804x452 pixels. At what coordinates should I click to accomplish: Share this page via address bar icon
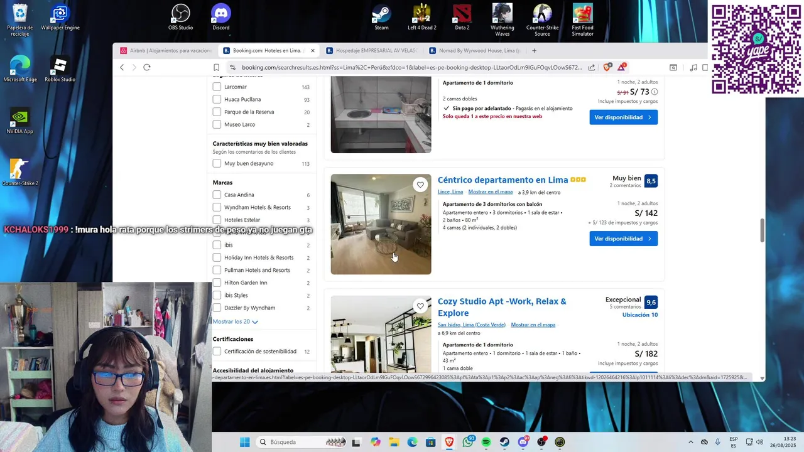[591, 67]
